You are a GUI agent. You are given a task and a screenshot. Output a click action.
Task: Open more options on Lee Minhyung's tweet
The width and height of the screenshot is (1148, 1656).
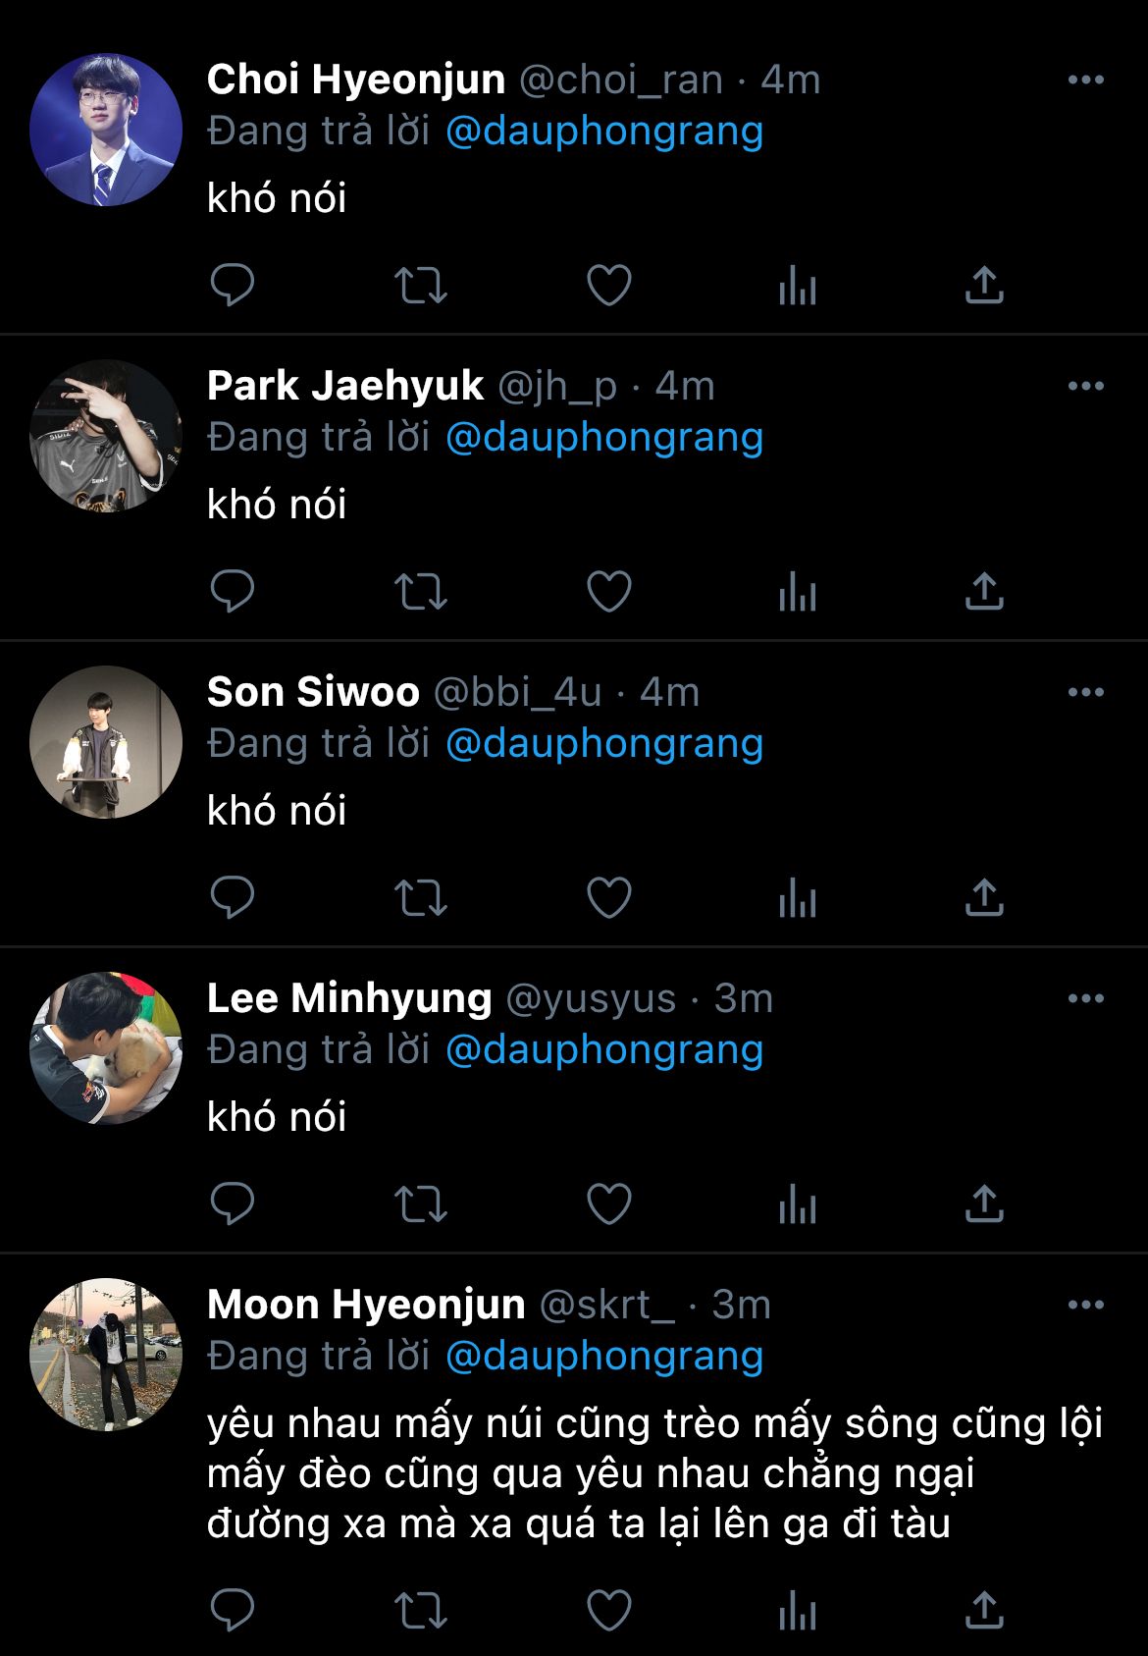(x=1085, y=999)
